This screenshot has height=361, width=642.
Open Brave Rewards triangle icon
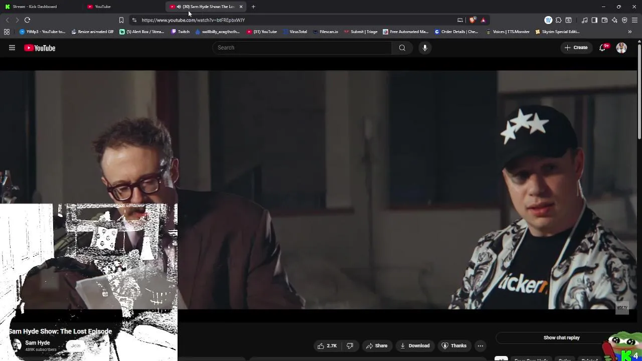click(x=483, y=20)
